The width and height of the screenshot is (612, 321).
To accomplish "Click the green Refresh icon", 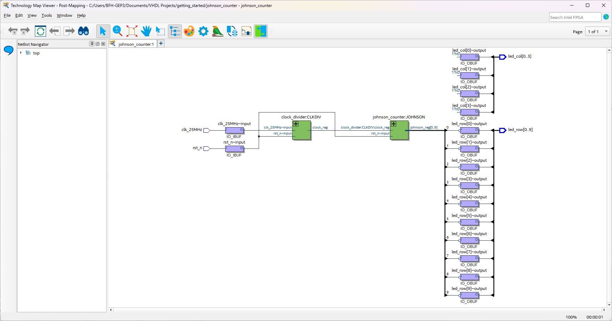I will (x=40, y=31).
